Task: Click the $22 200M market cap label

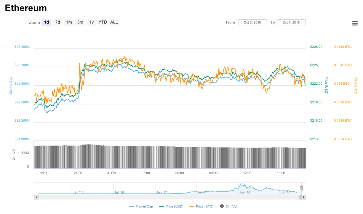Action: [22, 120]
